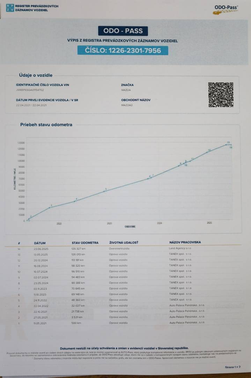Click the brand value MAZDA

pyautogui.click(x=126, y=90)
